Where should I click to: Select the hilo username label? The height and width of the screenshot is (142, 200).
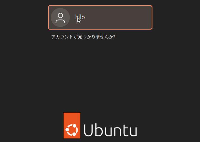pos(80,17)
